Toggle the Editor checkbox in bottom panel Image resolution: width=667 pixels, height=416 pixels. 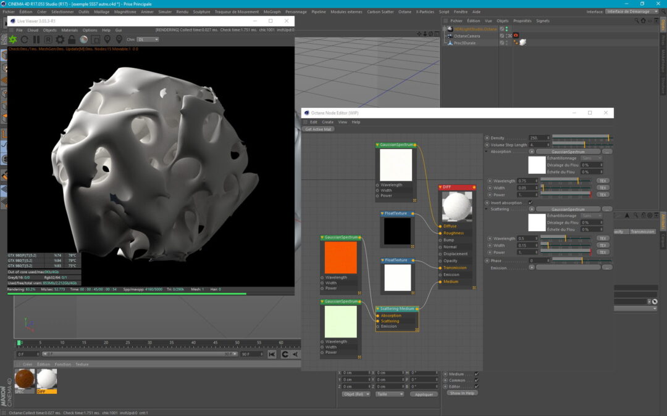coord(476,386)
